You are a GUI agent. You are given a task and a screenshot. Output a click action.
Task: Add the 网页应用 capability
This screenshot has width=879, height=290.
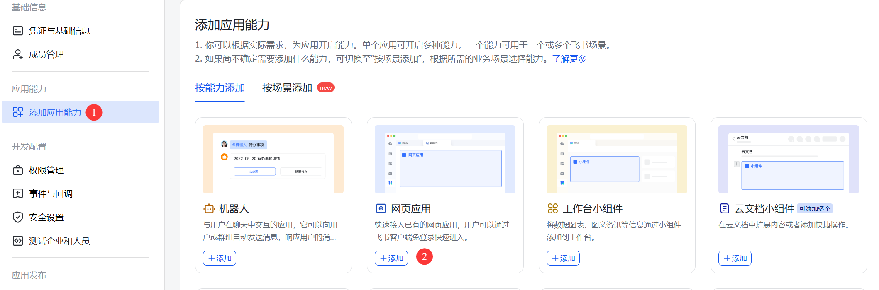coord(391,258)
